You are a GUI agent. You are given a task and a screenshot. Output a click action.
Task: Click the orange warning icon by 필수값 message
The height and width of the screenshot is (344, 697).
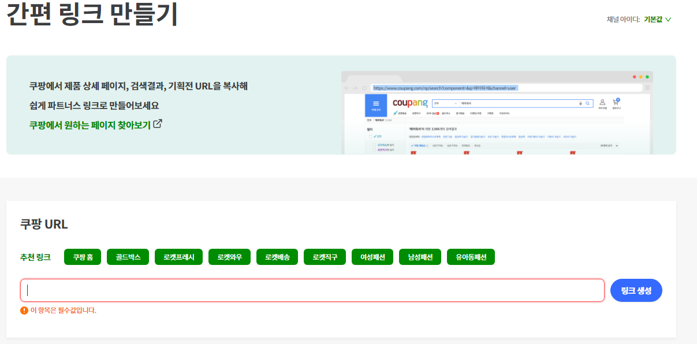[24, 311]
